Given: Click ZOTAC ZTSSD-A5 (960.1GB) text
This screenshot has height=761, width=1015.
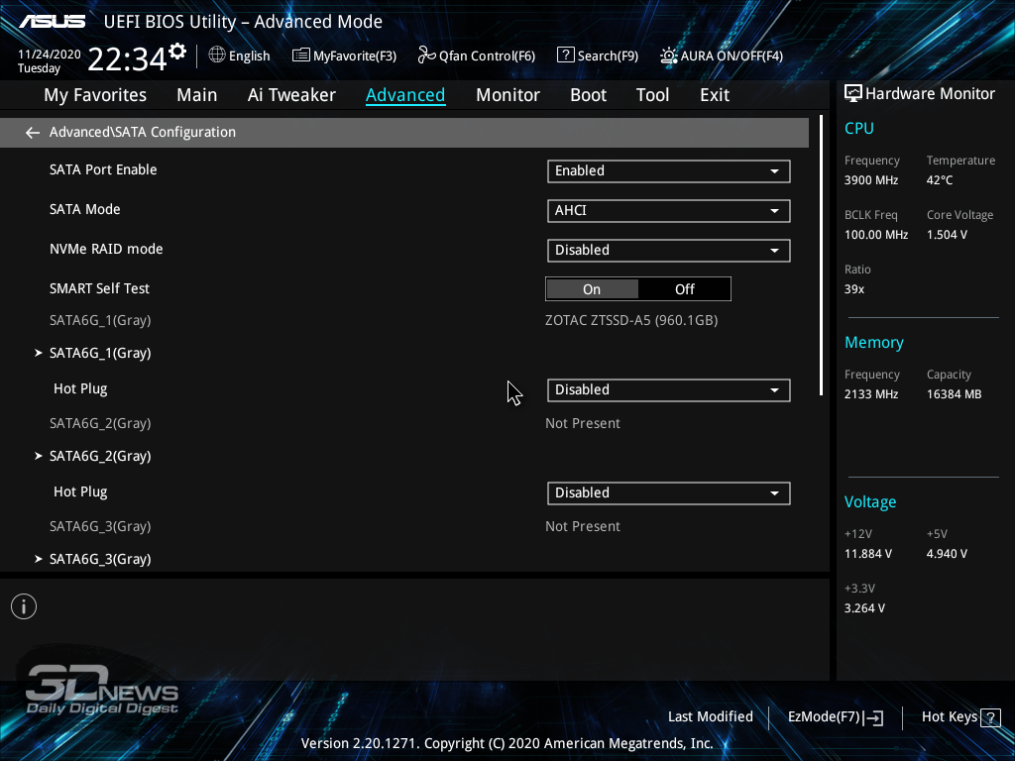Looking at the screenshot, I should point(631,320).
